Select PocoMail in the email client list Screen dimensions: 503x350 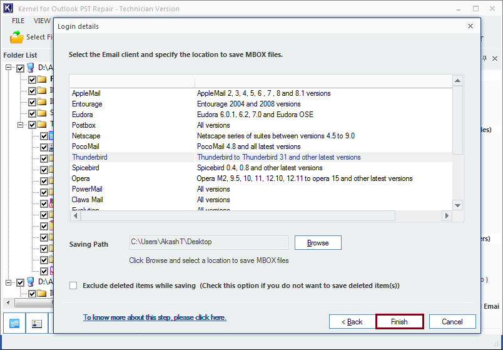click(x=85, y=147)
